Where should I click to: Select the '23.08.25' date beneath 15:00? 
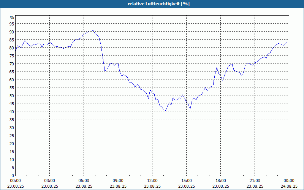(187, 186)
